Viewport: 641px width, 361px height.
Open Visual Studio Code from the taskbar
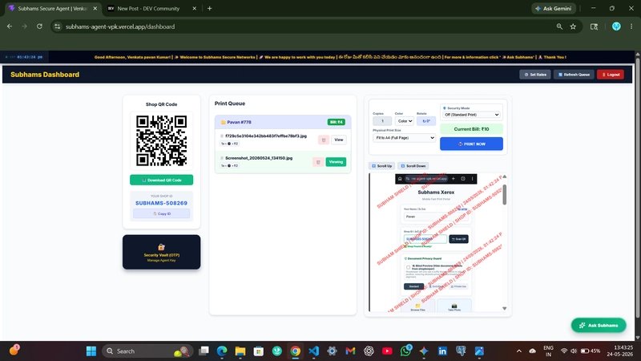(313, 351)
